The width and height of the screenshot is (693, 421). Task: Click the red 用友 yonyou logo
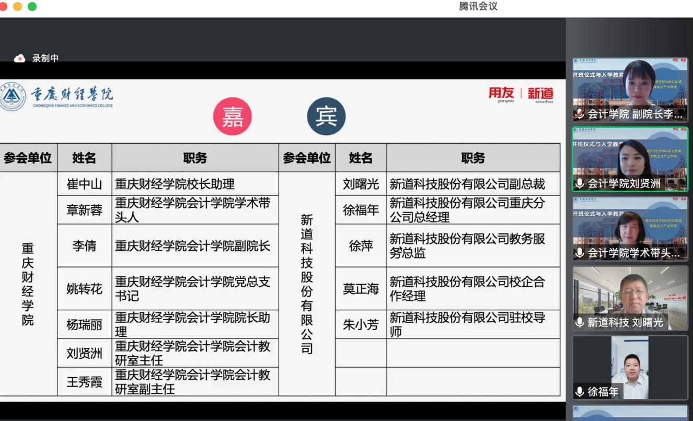click(501, 95)
